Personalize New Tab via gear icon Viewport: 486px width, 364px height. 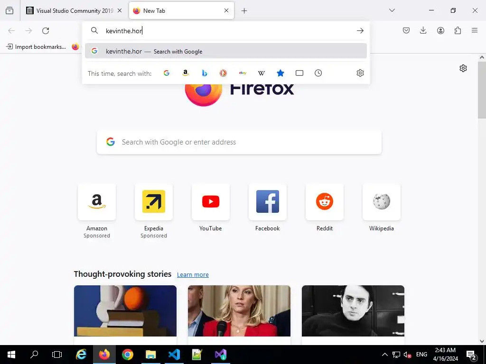click(x=463, y=68)
